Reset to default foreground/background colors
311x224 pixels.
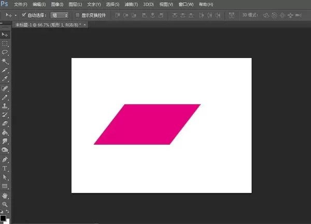click(x=2, y=212)
